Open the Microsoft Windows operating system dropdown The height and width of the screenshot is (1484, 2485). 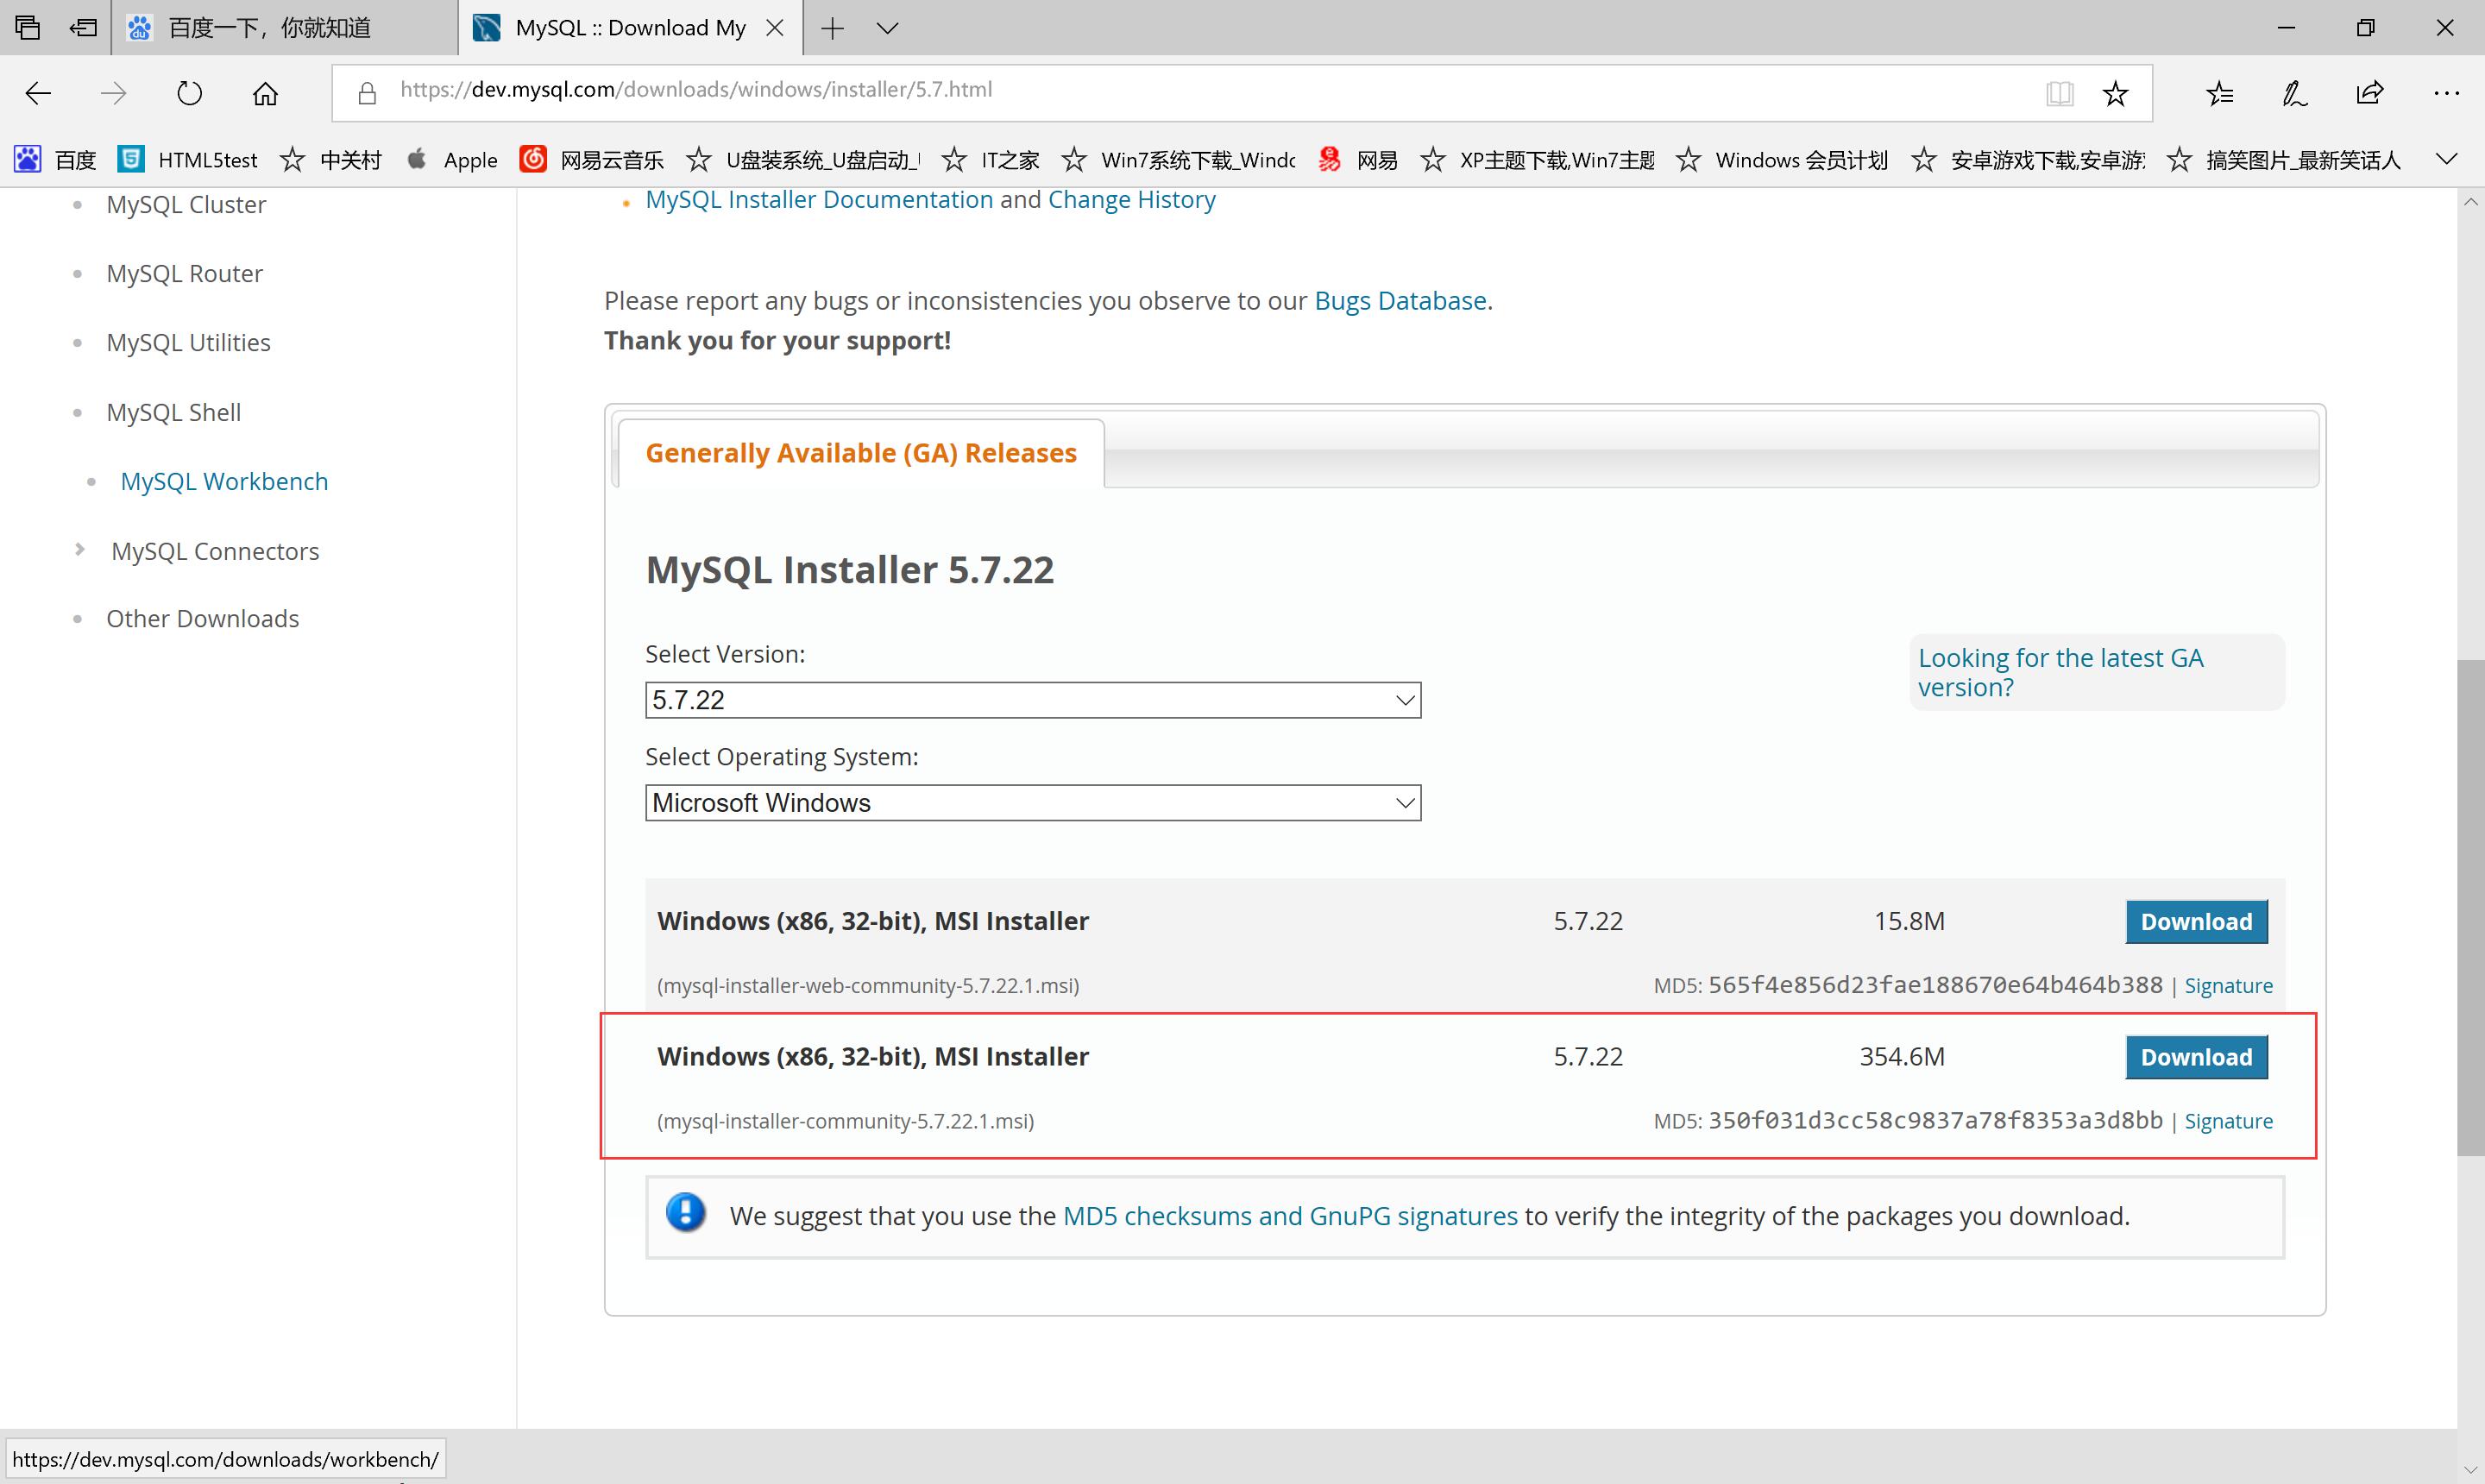[1033, 803]
